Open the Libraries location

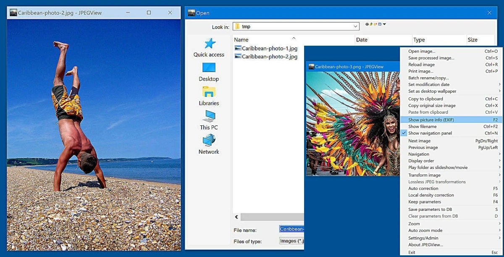(209, 96)
